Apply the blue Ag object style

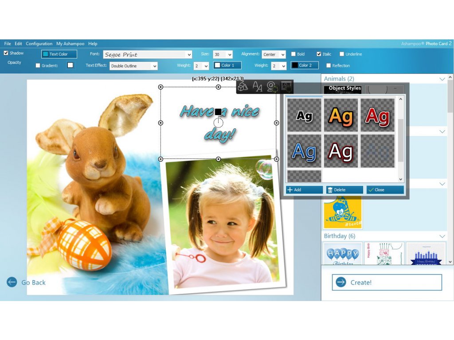coord(304,151)
